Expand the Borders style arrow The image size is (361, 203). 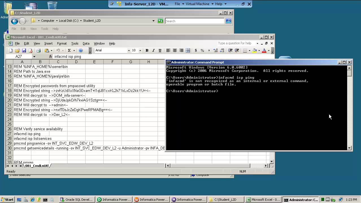tap(249, 51)
